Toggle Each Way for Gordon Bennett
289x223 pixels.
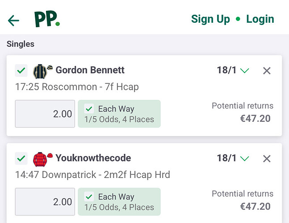pyautogui.click(x=119, y=114)
